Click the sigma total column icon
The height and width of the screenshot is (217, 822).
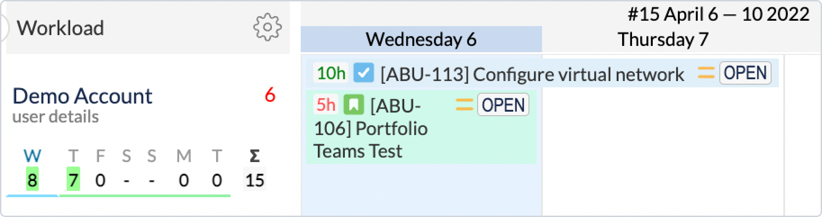tap(254, 156)
